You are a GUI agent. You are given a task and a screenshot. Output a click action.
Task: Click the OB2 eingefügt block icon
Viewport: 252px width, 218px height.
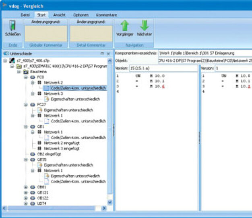click(33, 154)
